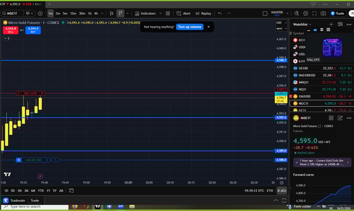354x211 pixels.
Task: Select the 3m timeframe
Action: [x=58, y=13]
